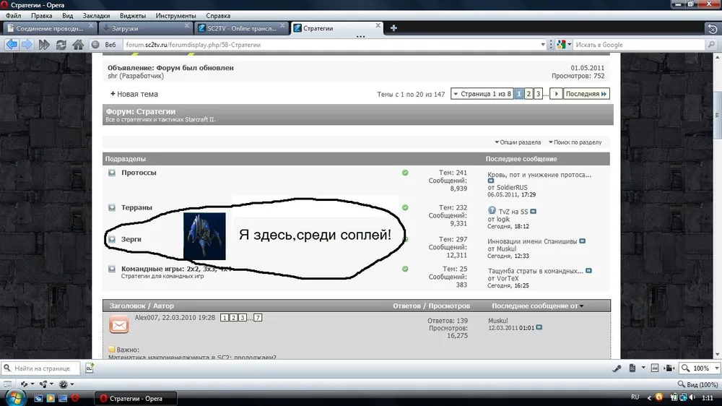Click the 'Последняя' last page button
722x406 pixels.
586,94
